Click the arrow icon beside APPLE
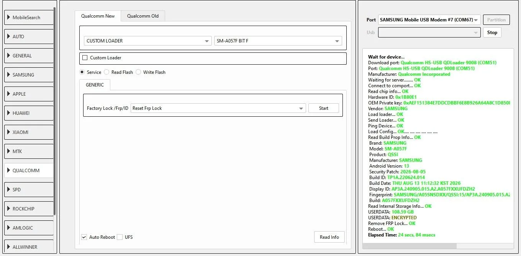521x256 pixels. coord(9,94)
